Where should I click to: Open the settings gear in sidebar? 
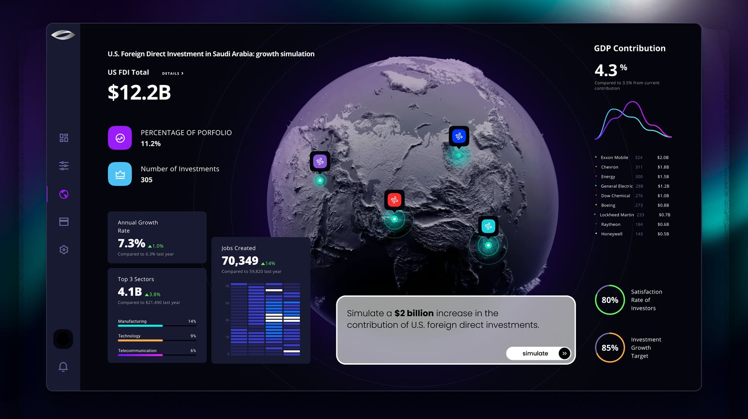coord(64,250)
